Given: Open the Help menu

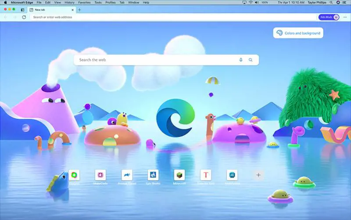Looking at the screenshot, I should 146,3.
